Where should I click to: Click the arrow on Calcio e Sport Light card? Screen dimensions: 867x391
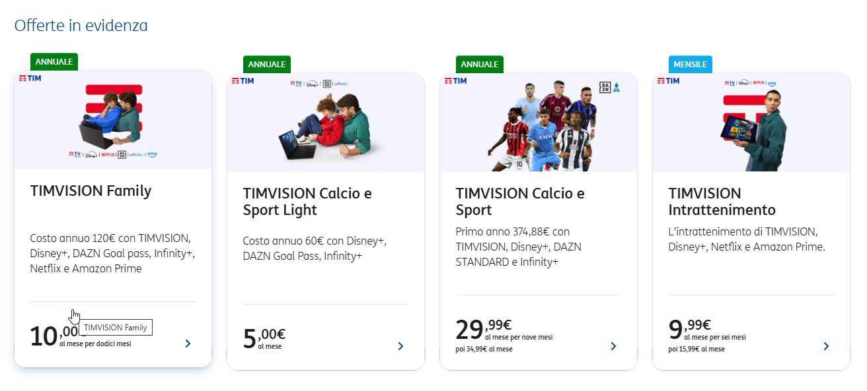[x=400, y=346]
